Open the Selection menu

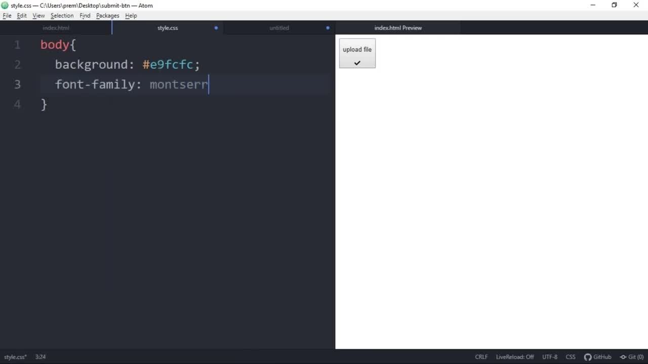click(62, 16)
